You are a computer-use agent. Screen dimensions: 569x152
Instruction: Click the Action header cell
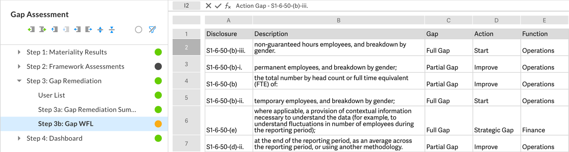coord(497,34)
